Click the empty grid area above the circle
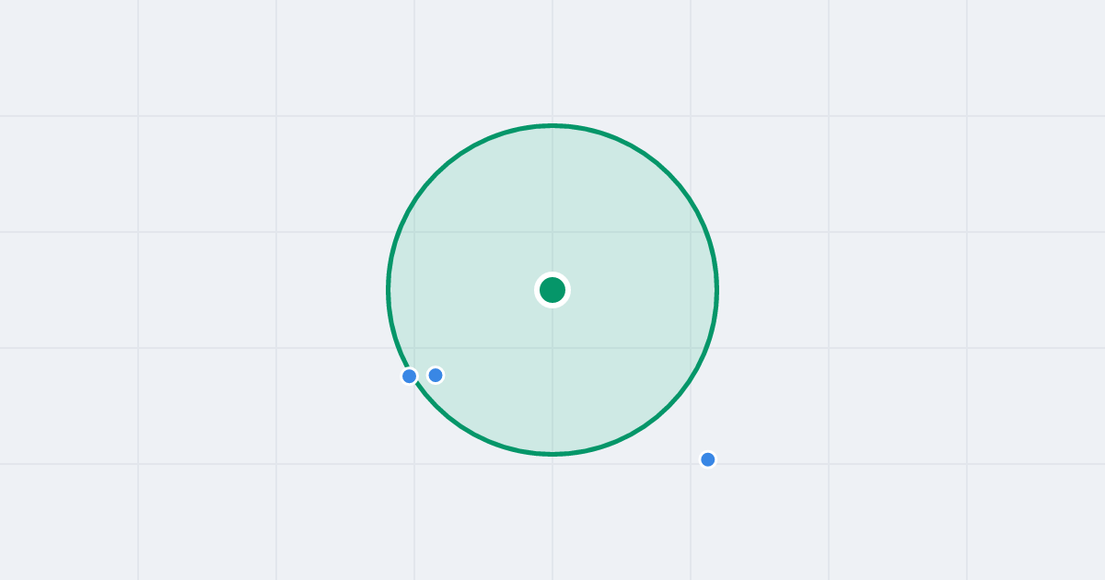 pos(552,60)
